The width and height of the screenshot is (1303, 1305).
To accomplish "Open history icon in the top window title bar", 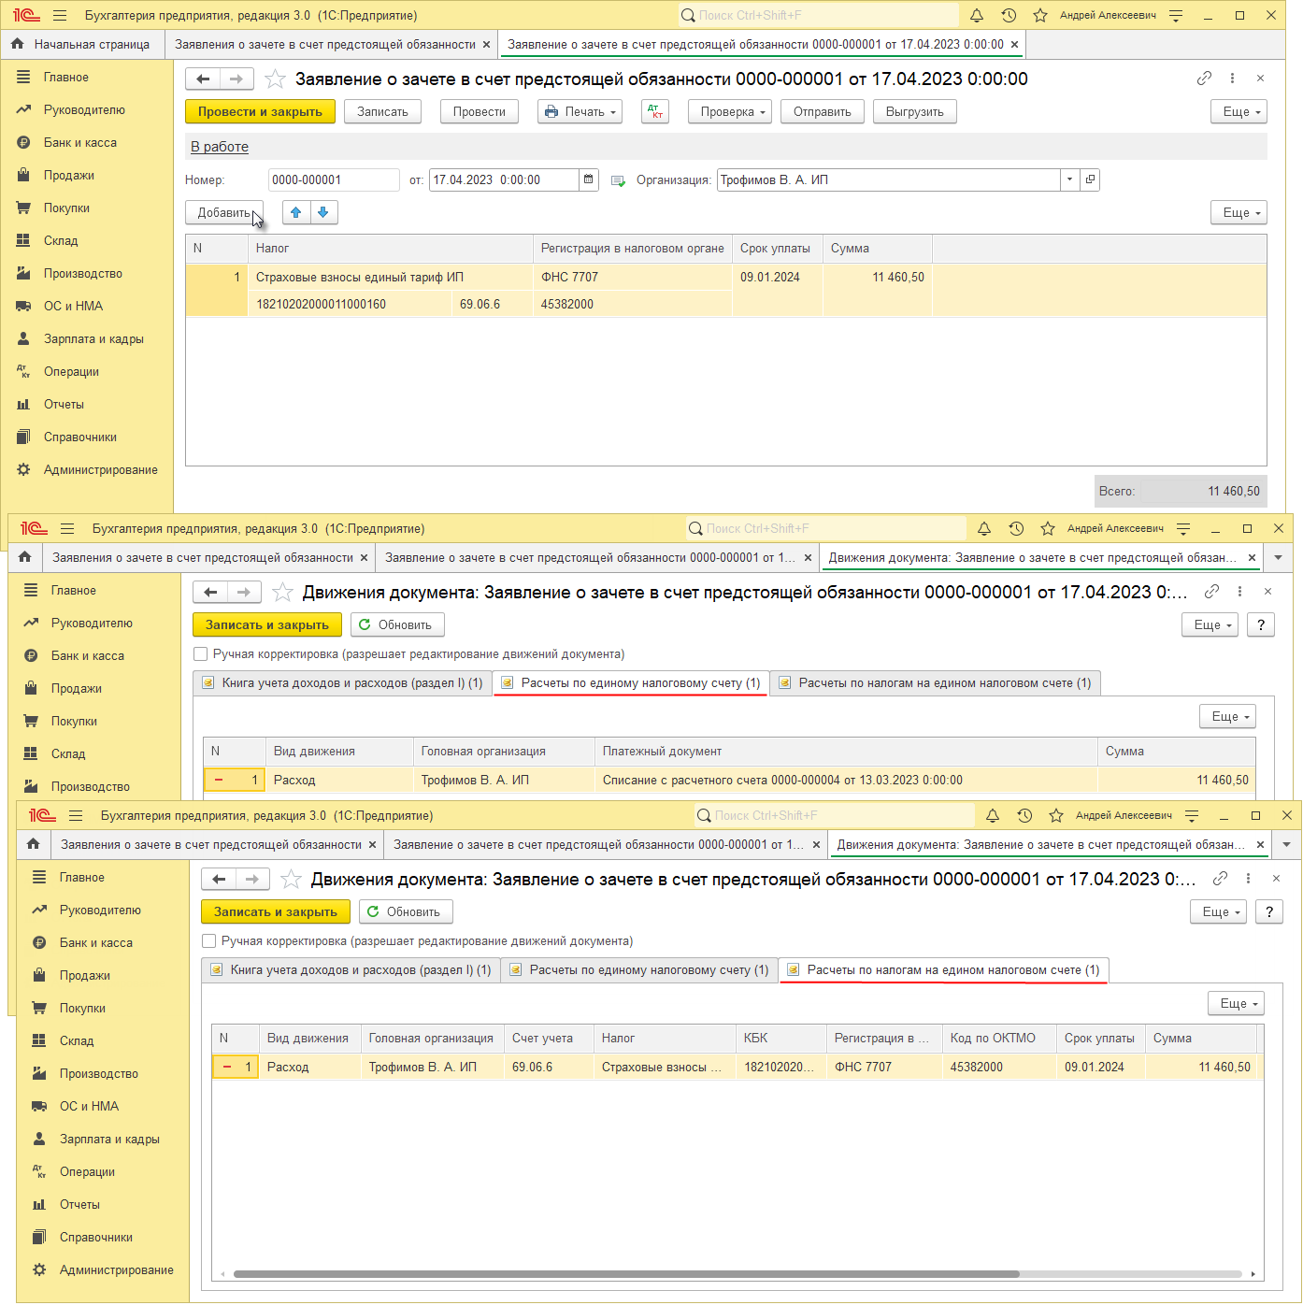I will coord(1009,16).
